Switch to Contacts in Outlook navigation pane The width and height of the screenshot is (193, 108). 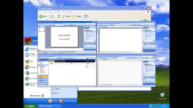point(43,80)
